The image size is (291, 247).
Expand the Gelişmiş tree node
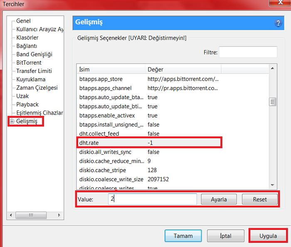pos(12,122)
